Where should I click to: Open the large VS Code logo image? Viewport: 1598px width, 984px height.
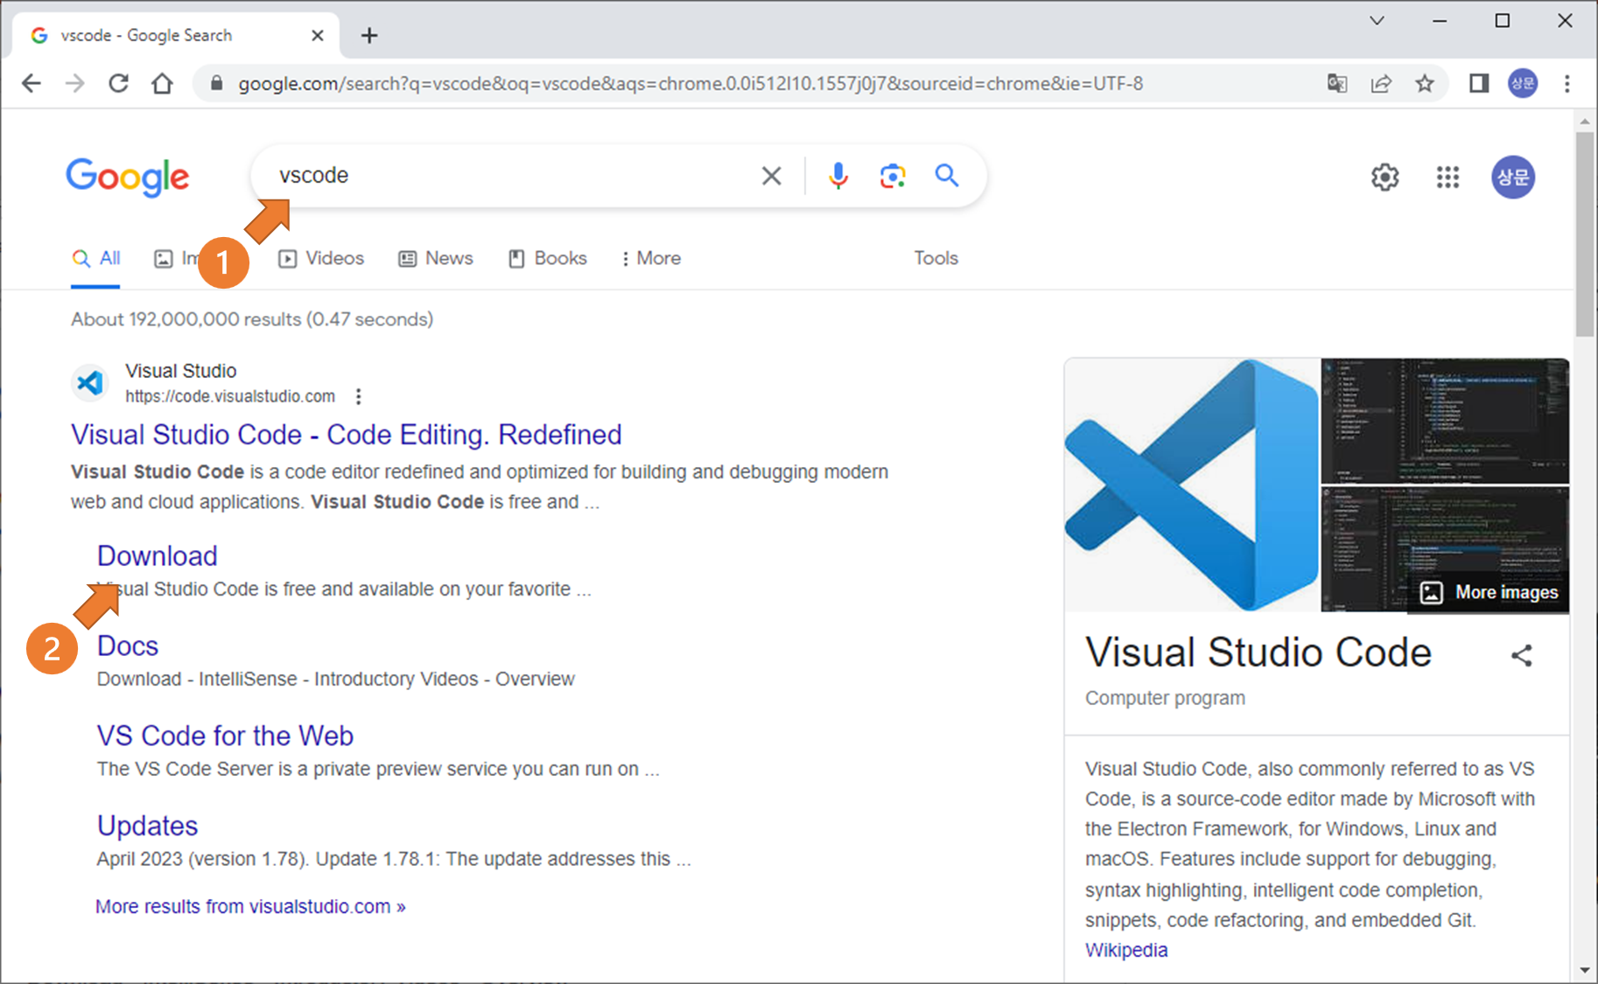(1192, 485)
